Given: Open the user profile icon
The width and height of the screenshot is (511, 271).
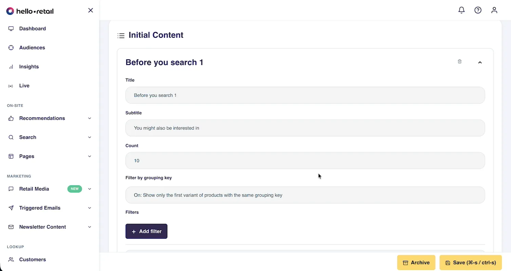Looking at the screenshot, I should pos(494,10).
